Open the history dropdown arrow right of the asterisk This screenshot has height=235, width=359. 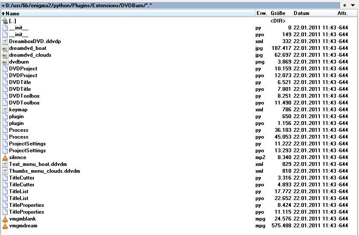[353, 6]
